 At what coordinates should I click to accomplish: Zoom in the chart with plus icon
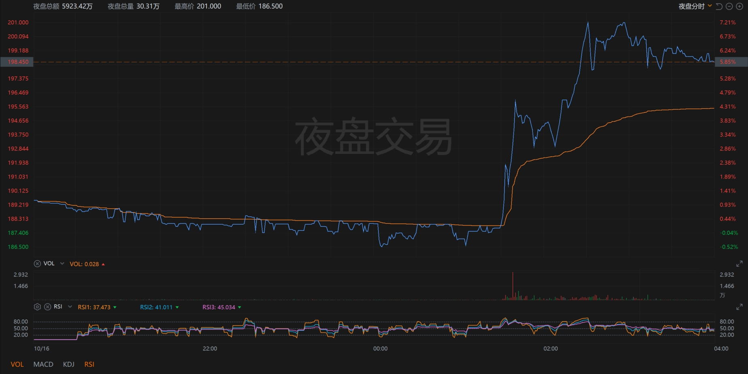point(739,6)
